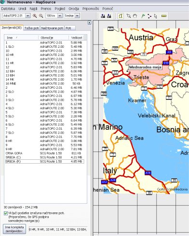189x236 pixels.
Task: Select the map tool icon
Action: [121, 16]
